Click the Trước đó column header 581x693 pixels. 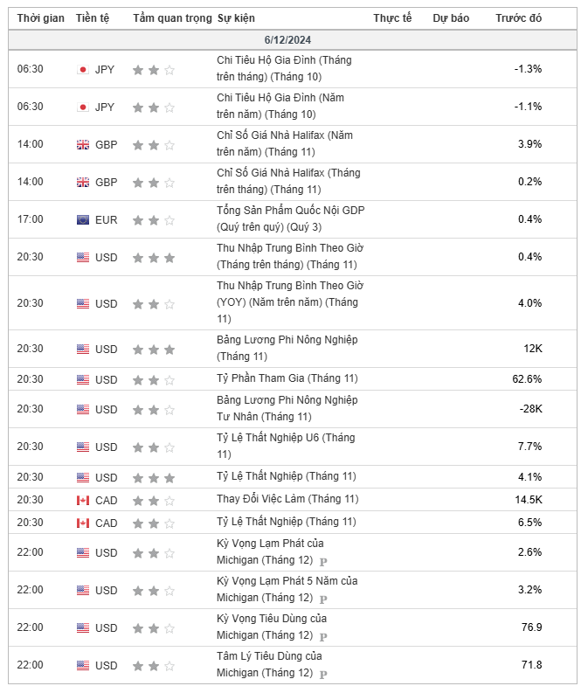pos(518,18)
